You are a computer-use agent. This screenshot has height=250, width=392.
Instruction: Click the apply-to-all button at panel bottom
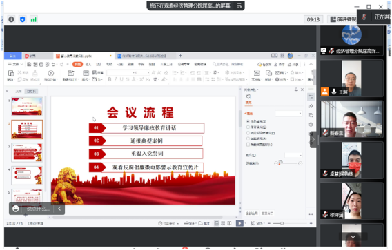pyautogui.click(x=252, y=213)
